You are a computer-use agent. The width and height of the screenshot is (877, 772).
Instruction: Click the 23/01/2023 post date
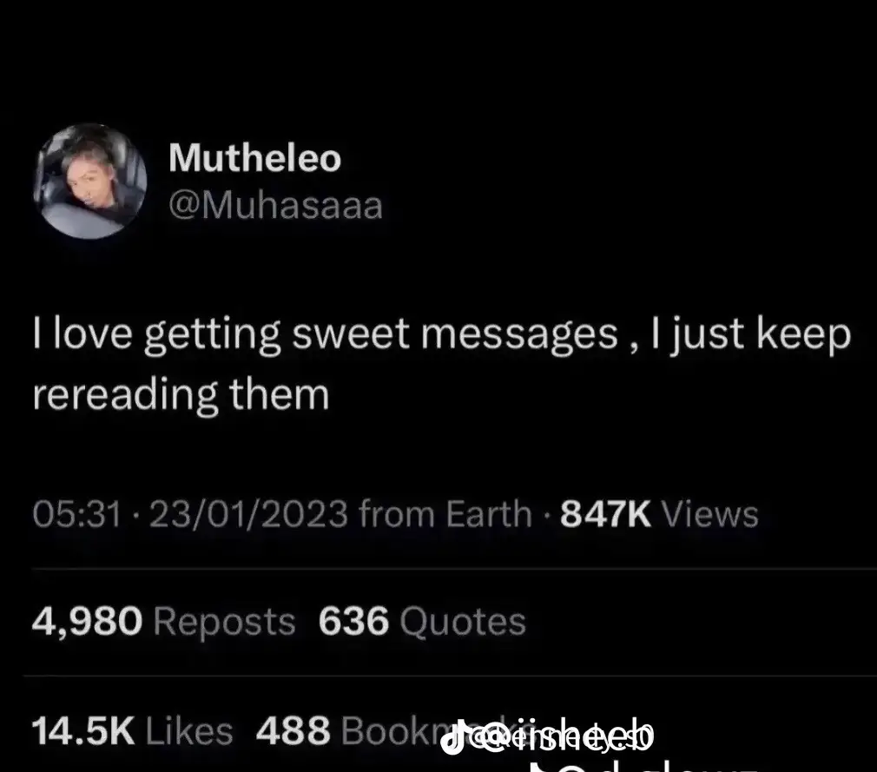point(248,513)
